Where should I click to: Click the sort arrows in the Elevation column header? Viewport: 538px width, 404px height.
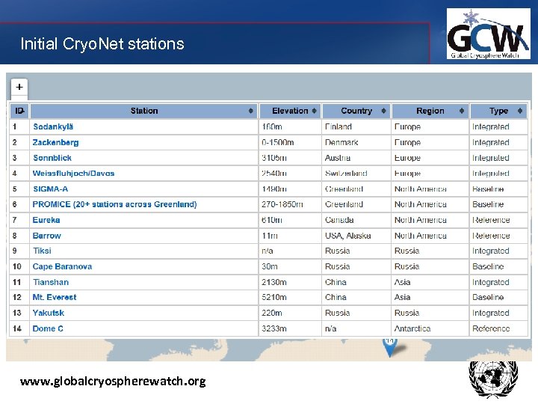pyautogui.click(x=314, y=111)
